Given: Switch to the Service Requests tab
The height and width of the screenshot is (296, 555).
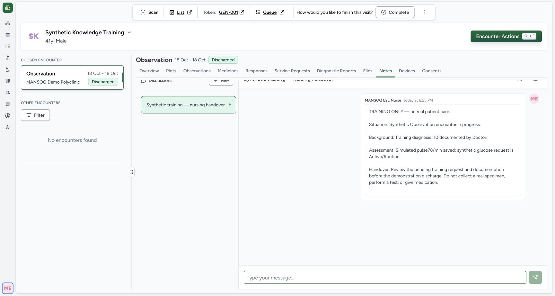Looking at the screenshot, I should 292,71.
